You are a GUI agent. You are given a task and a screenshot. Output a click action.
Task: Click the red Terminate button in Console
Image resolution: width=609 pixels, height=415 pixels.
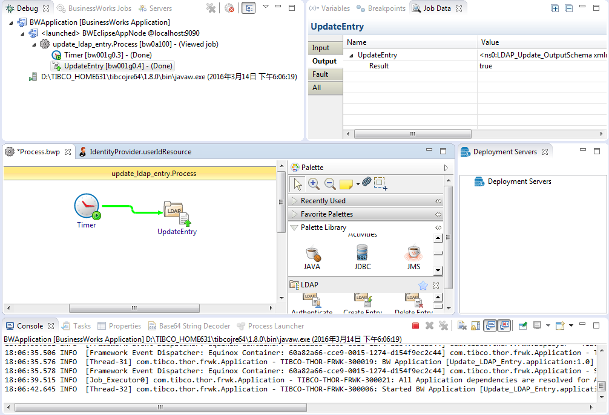tap(415, 325)
